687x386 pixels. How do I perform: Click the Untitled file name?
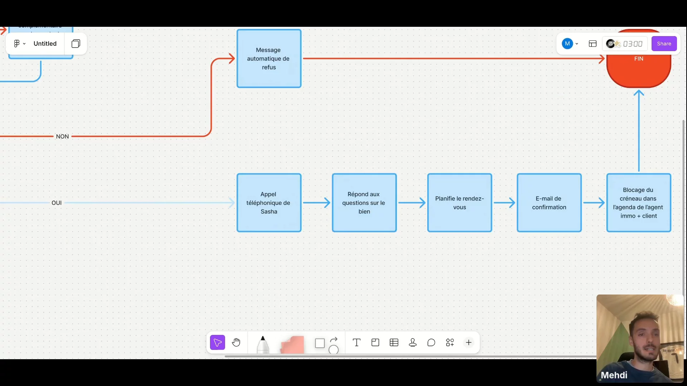[45, 44]
